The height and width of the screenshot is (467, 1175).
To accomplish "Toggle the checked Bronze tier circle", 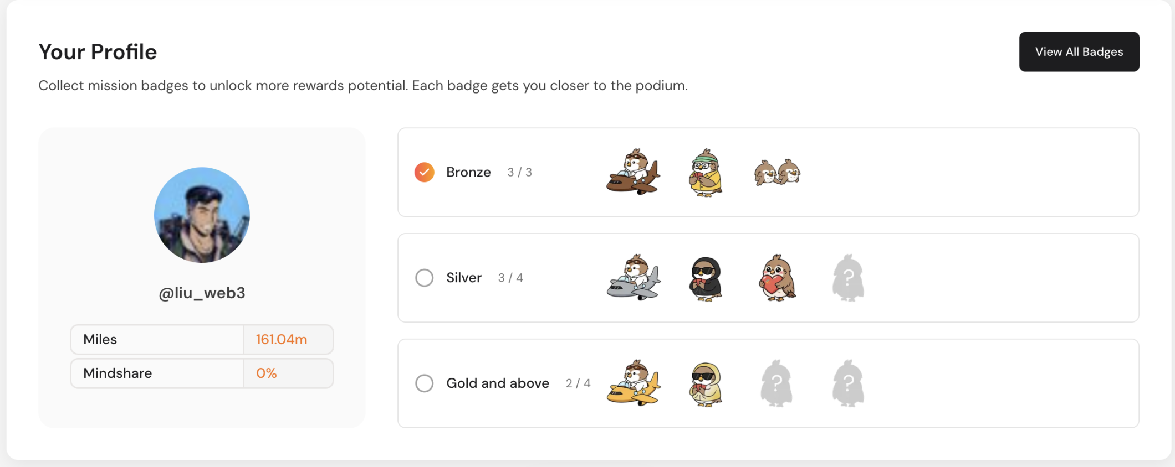I will click(425, 172).
